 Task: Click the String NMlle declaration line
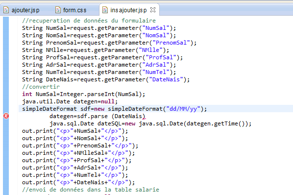pos(96,50)
